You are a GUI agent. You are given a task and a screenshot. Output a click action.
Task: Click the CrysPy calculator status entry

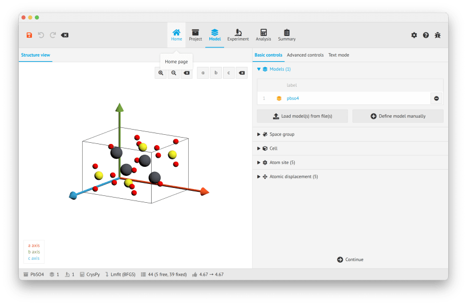click(90, 275)
